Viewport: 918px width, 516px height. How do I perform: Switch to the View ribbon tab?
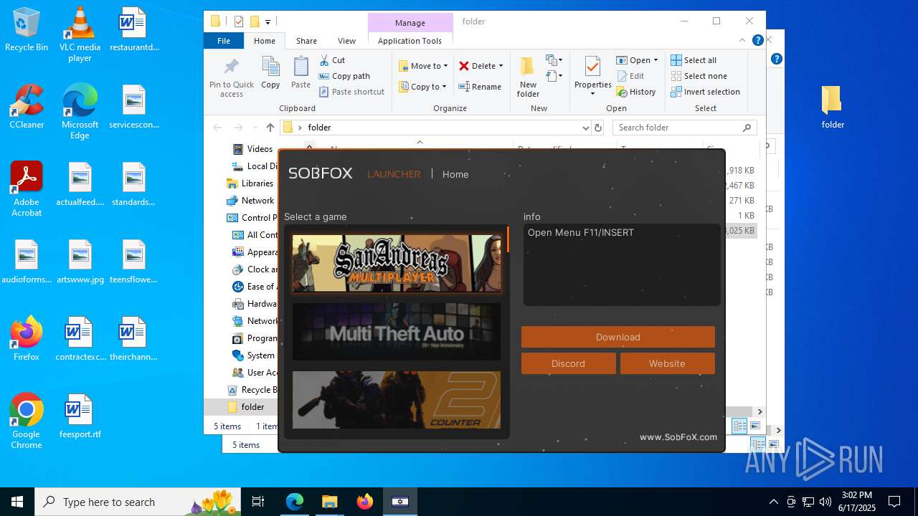pos(346,41)
